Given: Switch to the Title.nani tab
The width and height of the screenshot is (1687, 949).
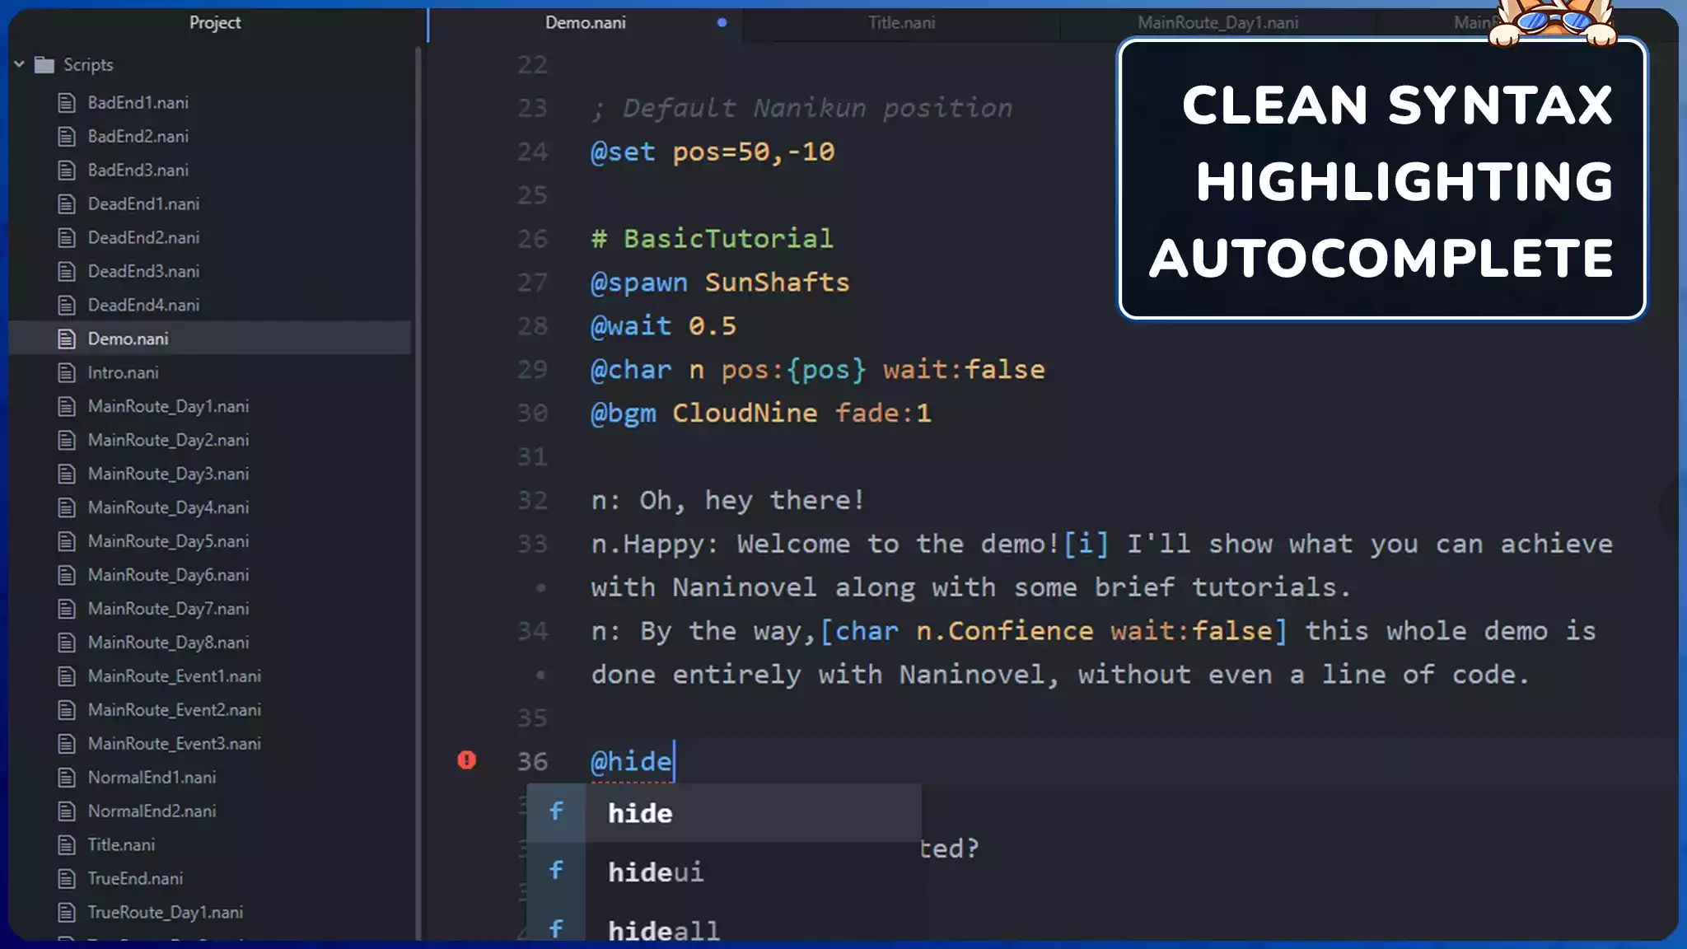Looking at the screenshot, I should click(x=901, y=23).
